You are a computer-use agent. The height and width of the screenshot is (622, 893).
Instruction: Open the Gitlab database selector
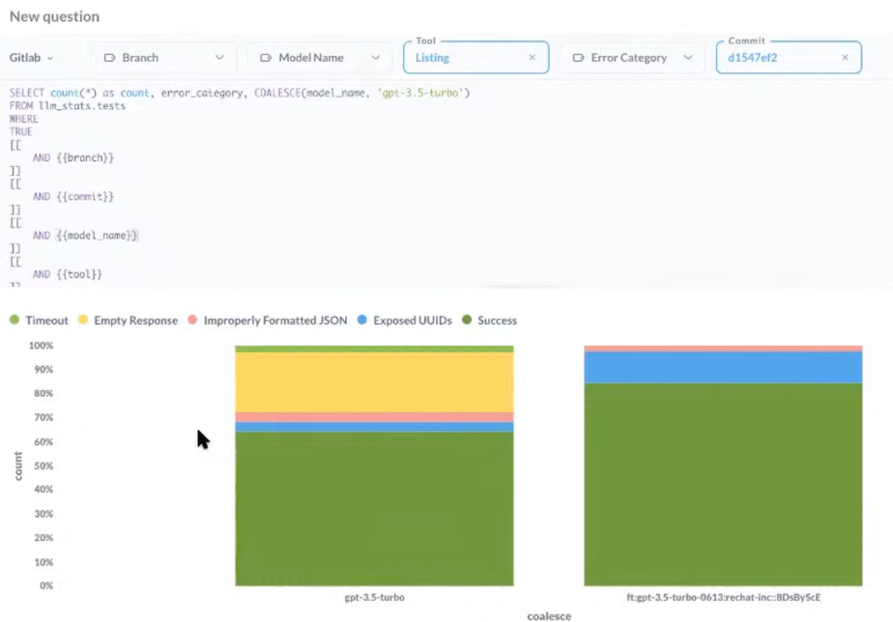click(x=29, y=57)
